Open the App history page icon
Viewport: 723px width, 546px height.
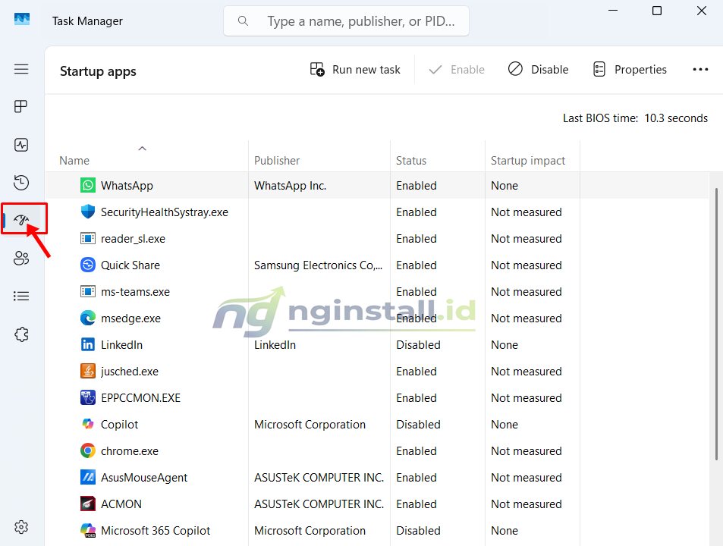pos(21,183)
